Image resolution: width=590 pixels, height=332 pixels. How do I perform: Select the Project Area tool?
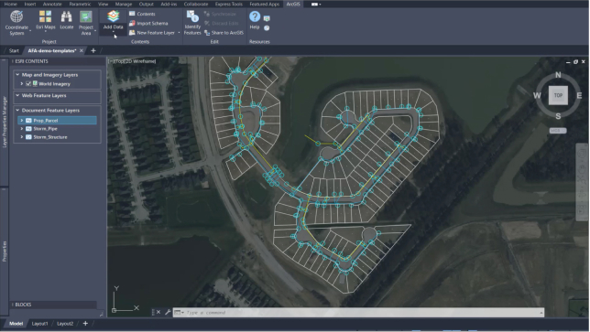tap(86, 23)
